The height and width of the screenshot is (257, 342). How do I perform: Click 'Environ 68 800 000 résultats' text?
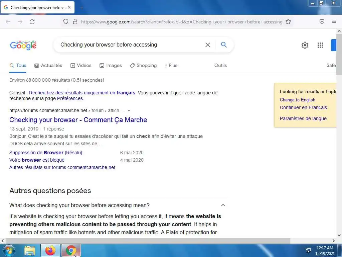click(57, 80)
